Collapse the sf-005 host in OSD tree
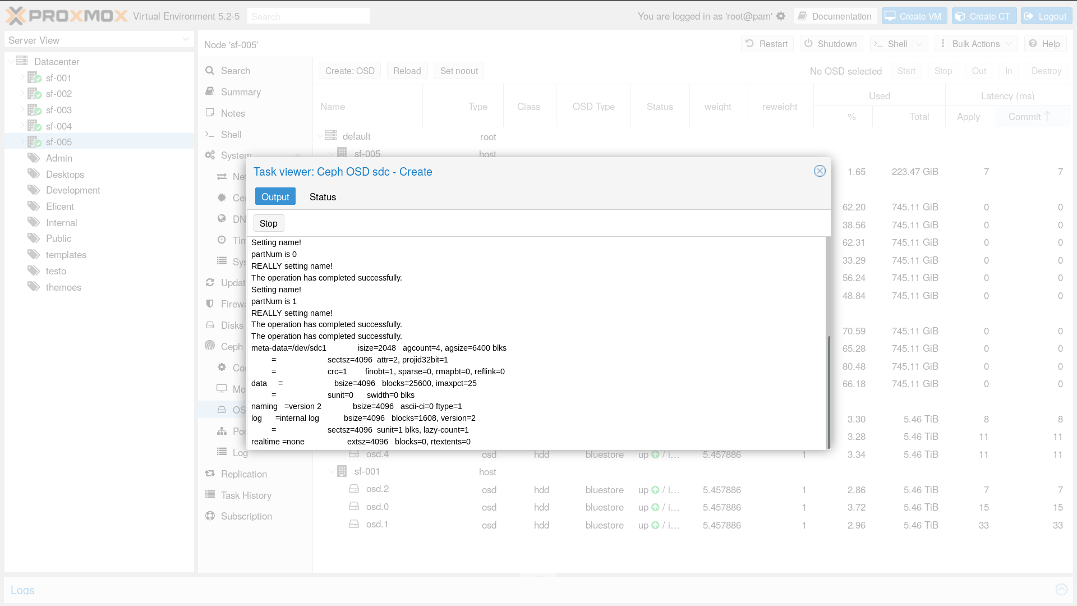Viewport: 1077px width, 606px height. coord(332,154)
